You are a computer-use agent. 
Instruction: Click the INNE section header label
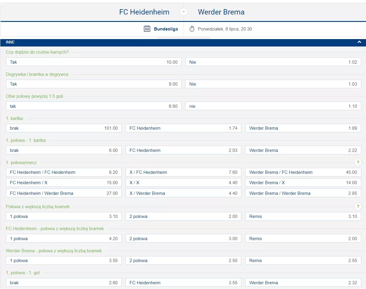[10, 42]
